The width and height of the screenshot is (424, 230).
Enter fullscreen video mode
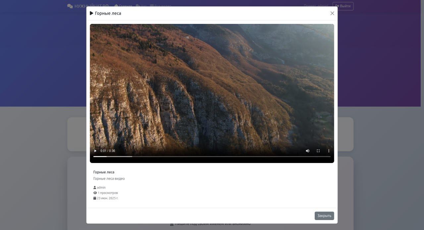(x=318, y=151)
